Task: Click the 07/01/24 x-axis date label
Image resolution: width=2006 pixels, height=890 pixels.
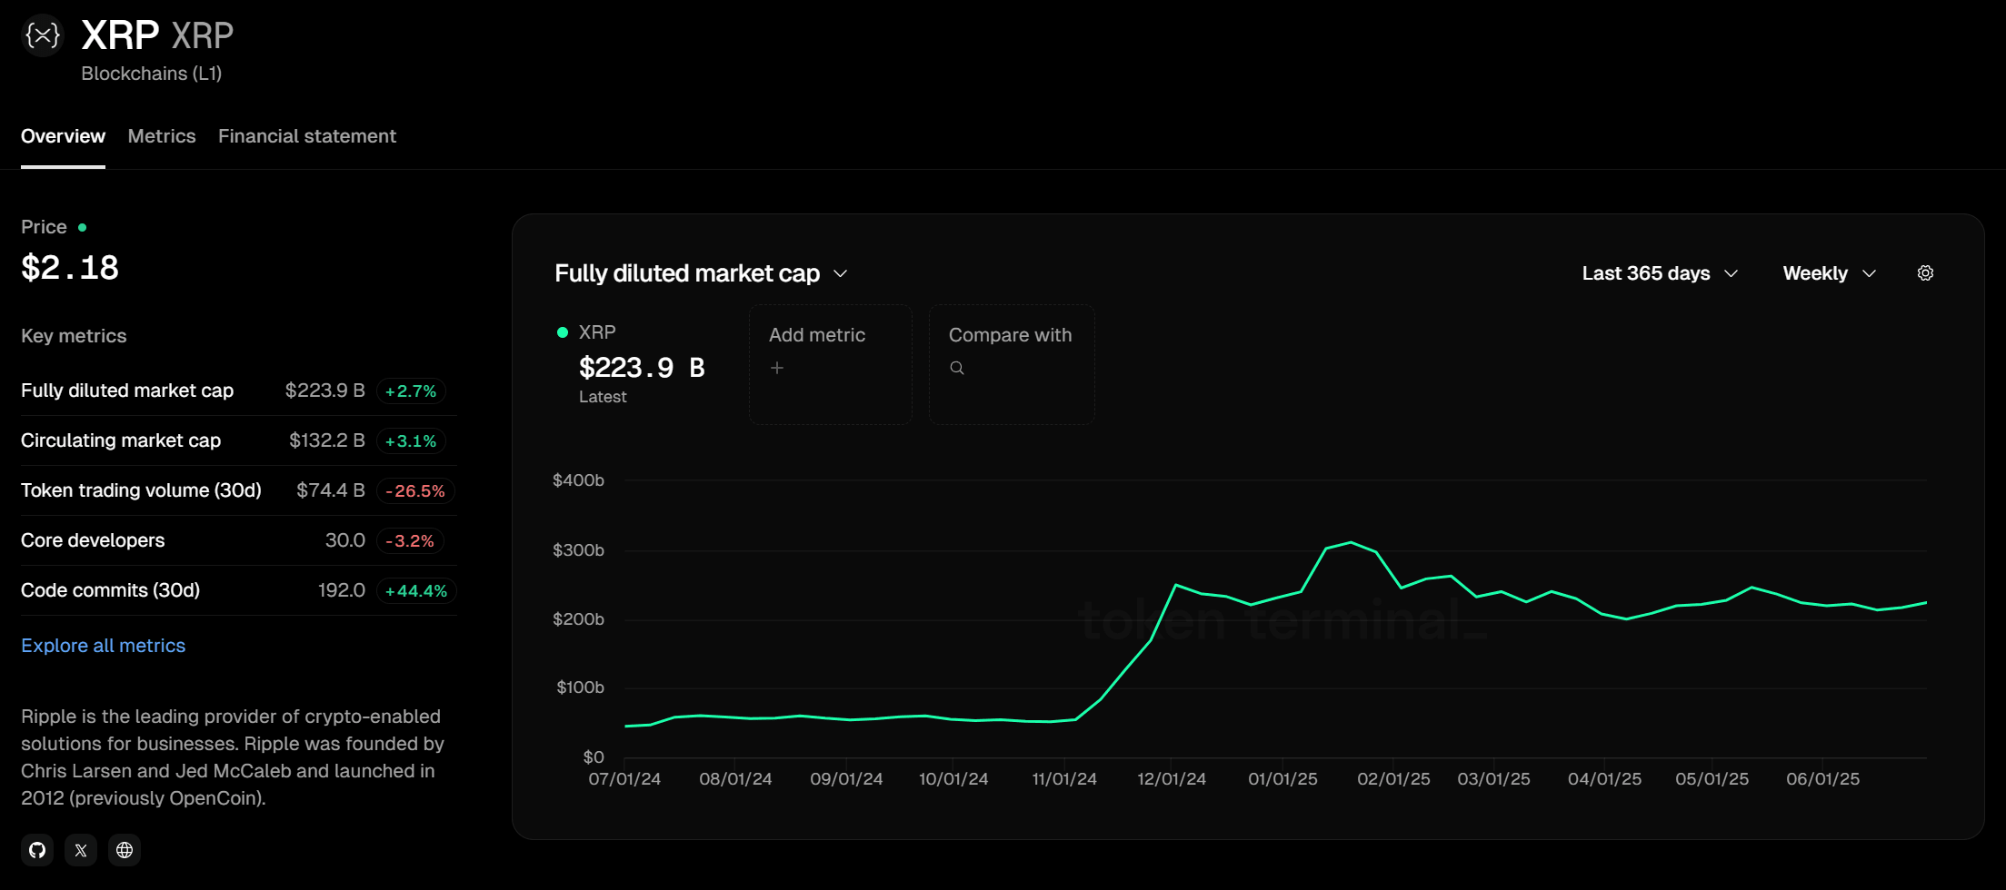Action: (x=624, y=779)
